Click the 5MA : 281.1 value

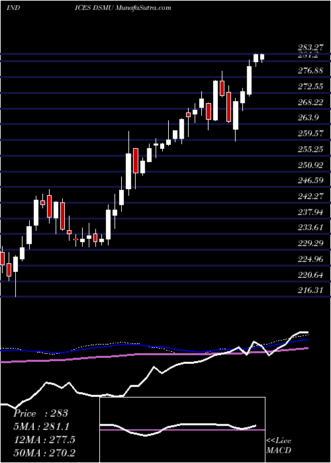tap(42, 427)
